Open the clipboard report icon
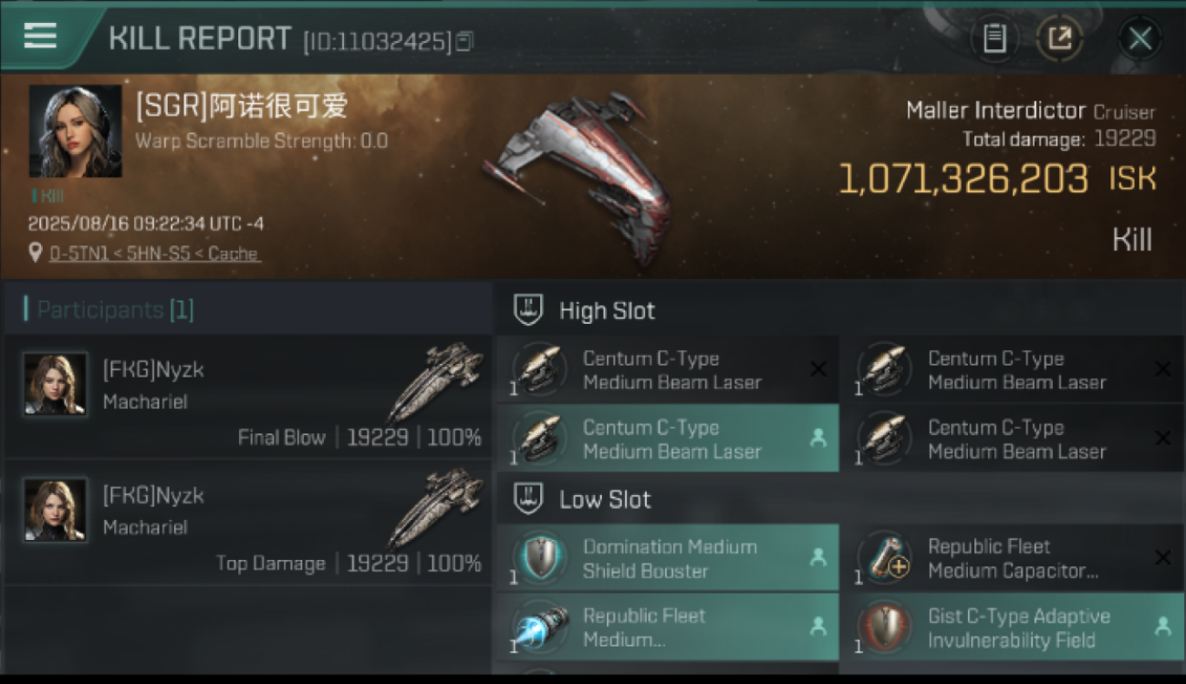The image size is (1186, 684). 994,38
